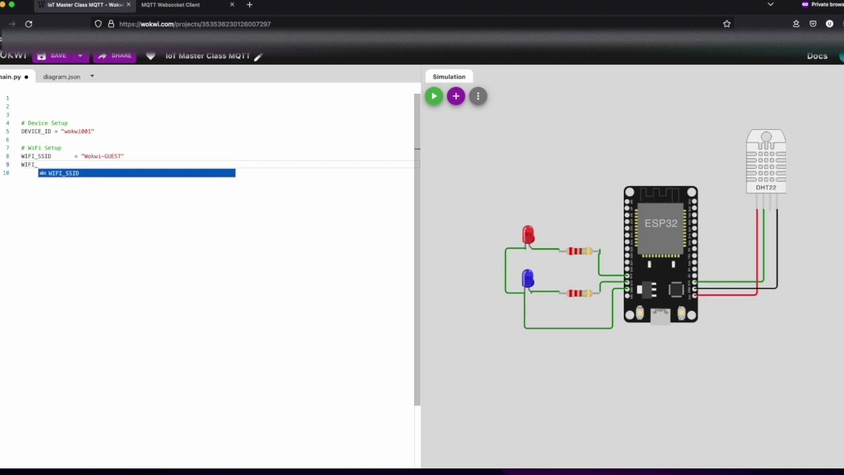This screenshot has height=475, width=844.
Task: Close the IoT Master Class MQTT tab
Action: click(128, 5)
